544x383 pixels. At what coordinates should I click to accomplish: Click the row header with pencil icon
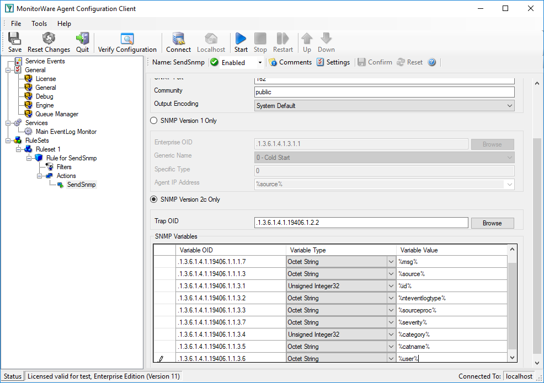[x=164, y=358]
